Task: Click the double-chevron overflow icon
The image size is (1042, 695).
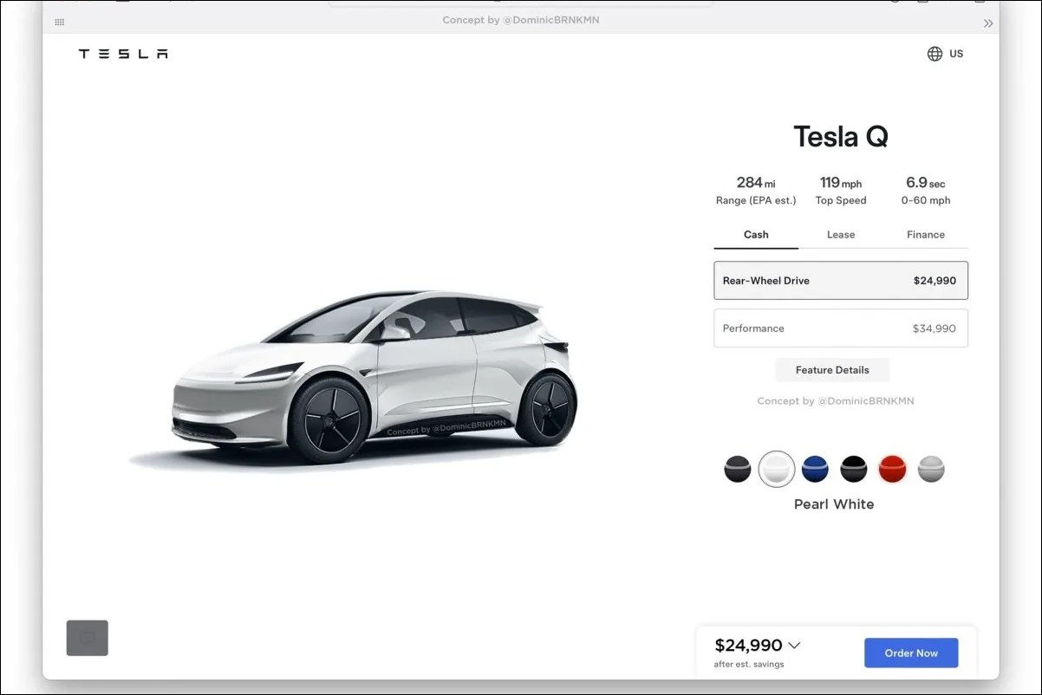Action: pos(988,23)
